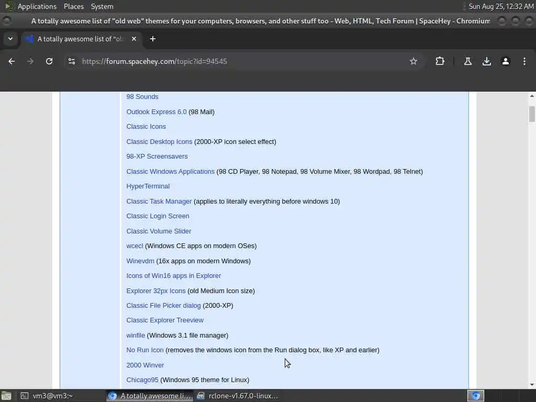The width and height of the screenshot is (536, 402).
Task: Click the date and time clock
Action: [x=501, y=6]
